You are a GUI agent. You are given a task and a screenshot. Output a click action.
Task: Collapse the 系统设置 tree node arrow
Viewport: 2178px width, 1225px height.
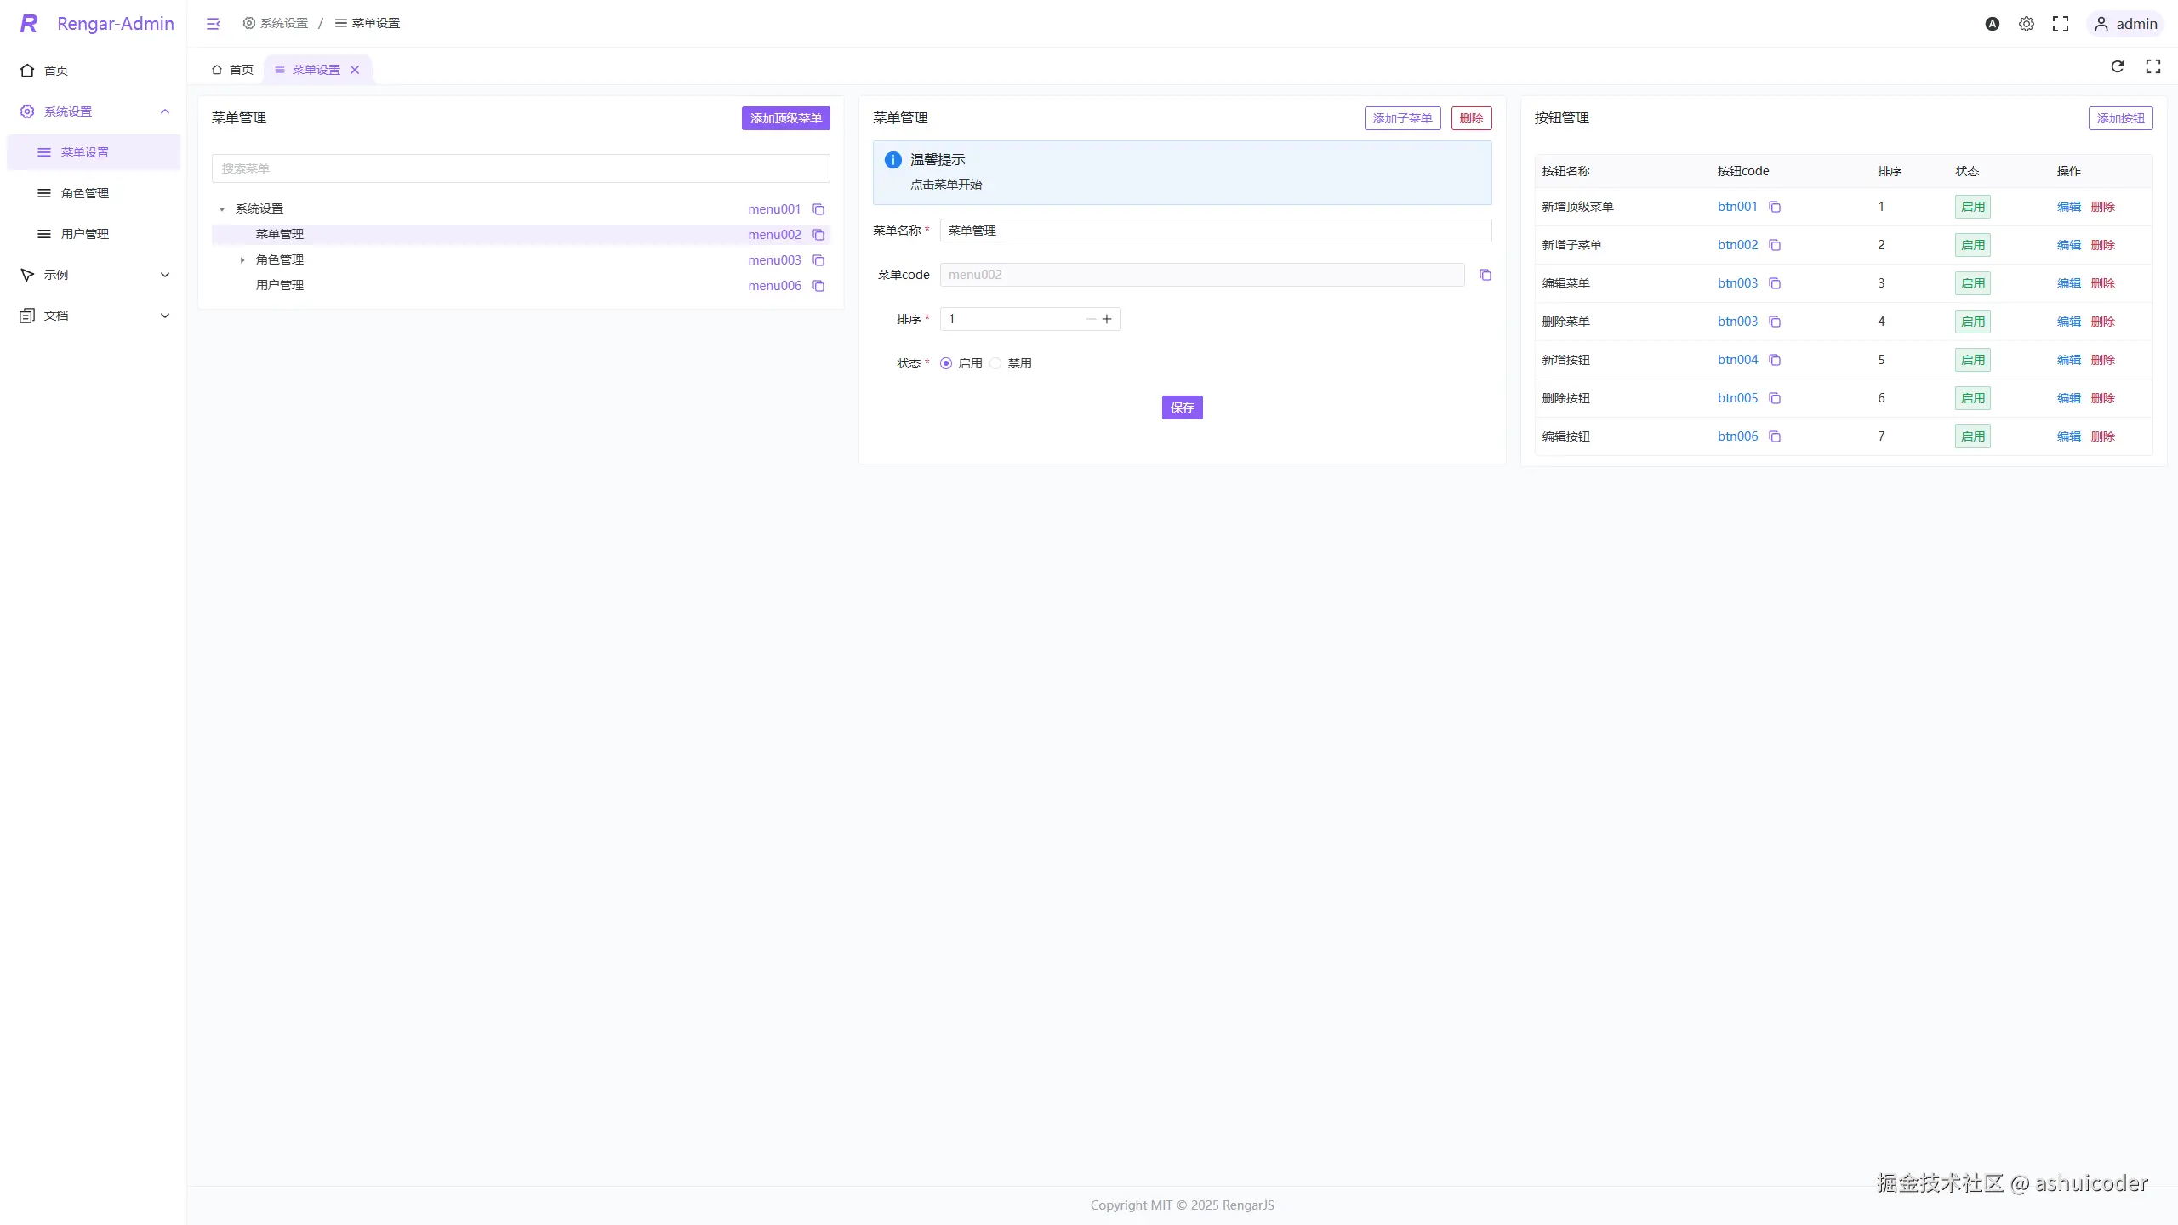pos(222,209)
